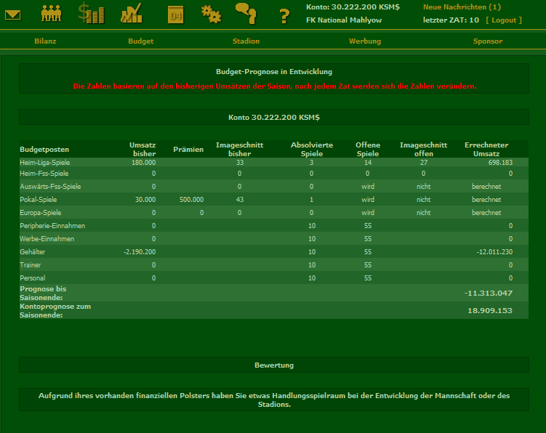Open settings via the gears icon
Image resolution: width=546 pixels, height=433 pixels.
pos(211,13)
